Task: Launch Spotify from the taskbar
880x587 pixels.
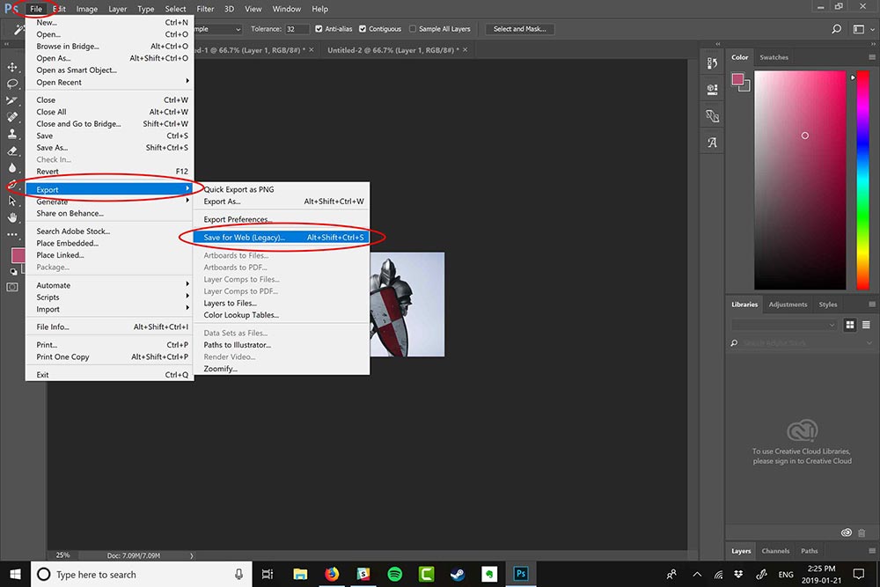Action: (x=394, y=574)
